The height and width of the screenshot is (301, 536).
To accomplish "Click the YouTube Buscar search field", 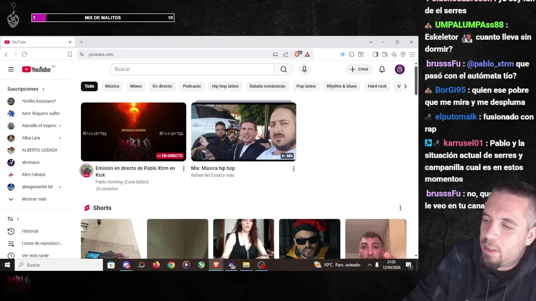I will click(x=192, y=69).
